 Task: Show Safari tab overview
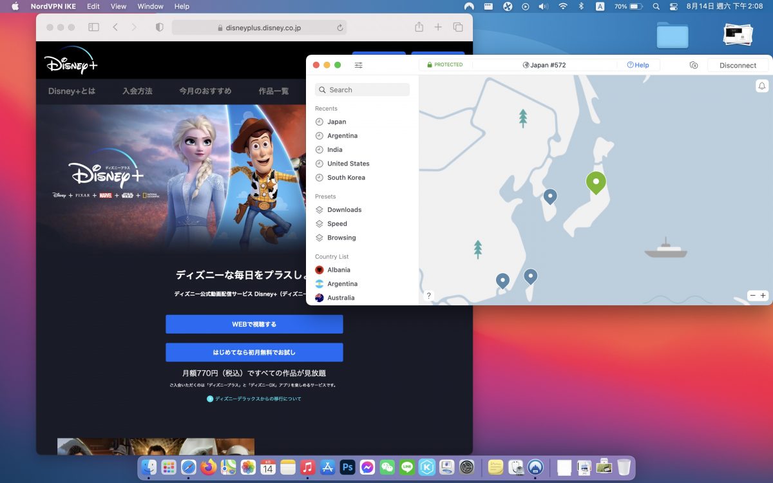(458, 27)
